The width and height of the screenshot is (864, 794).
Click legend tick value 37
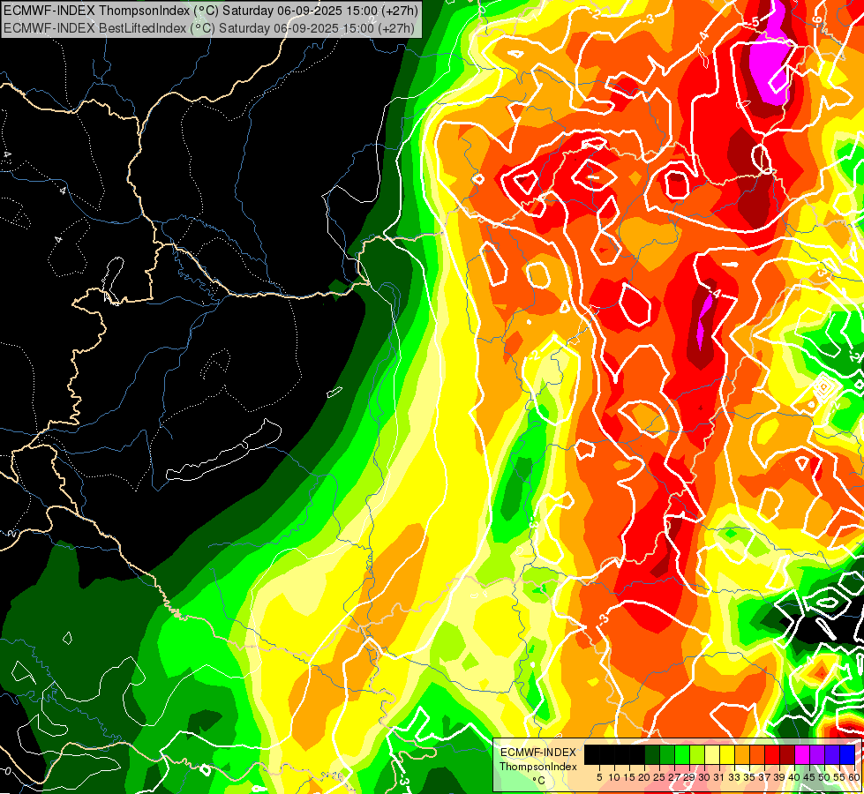pos(765,777)
